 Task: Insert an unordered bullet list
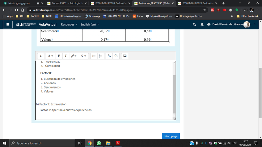pyautogui.click(x=94, y=56)
